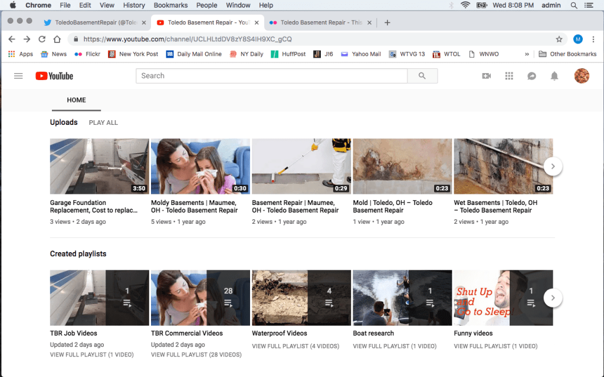The width and height of the screenshot is (604, 377).
Task: Click the create video camera icon
Action: point(486,76)
